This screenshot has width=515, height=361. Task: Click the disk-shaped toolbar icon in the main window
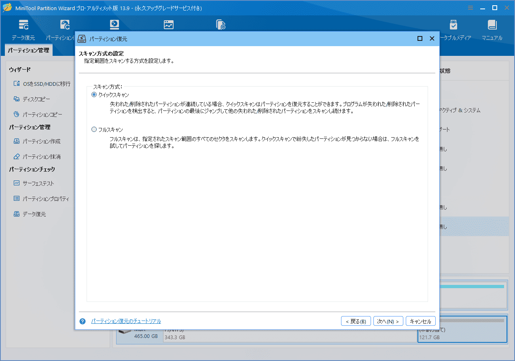(x=114, y=25)
